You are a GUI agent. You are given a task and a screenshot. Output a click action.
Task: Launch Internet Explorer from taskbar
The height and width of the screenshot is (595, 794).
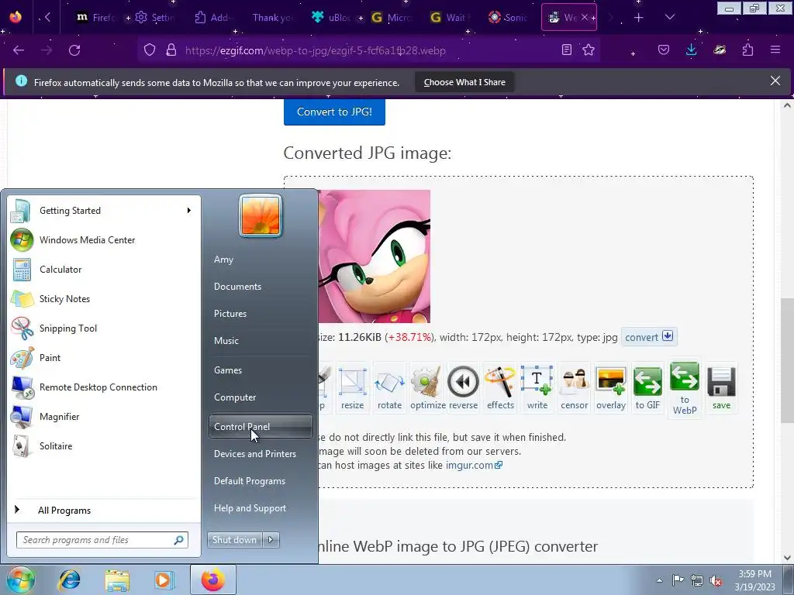(x=69, y=580)
